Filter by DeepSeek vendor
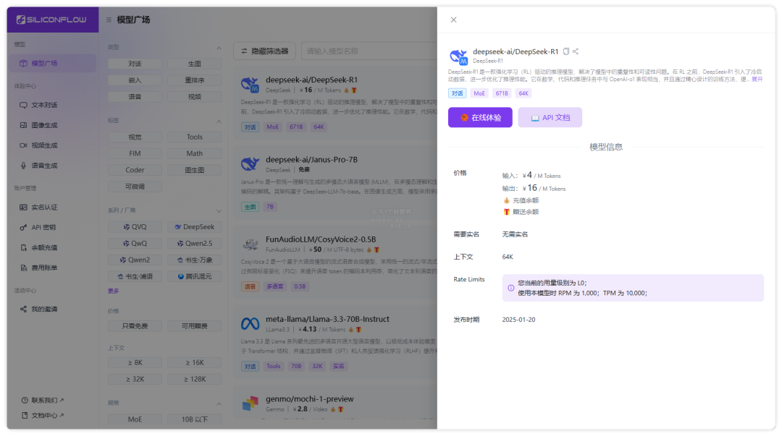Viewport: 782px width, 436px height. coord(195,227)
